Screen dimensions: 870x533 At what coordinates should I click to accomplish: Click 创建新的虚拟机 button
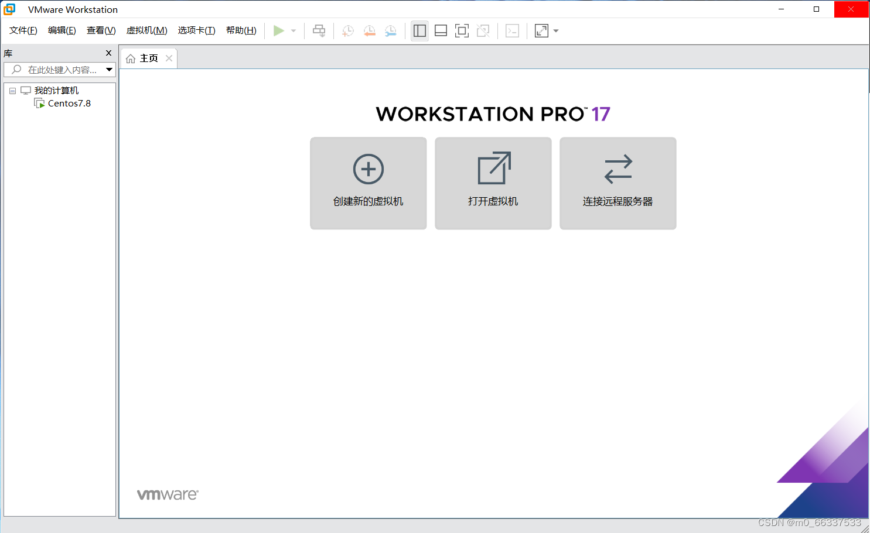pyautogui.click(x=369, y=183)
